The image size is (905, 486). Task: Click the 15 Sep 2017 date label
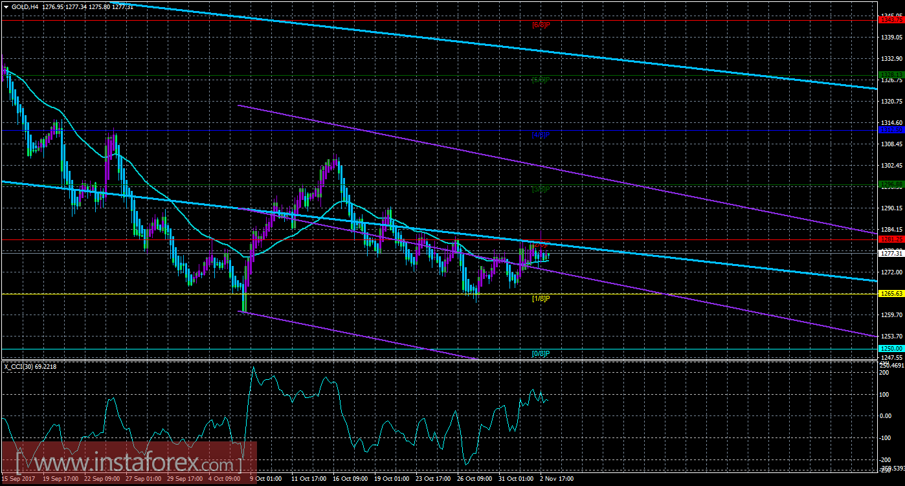pyautogui.click(x=17, y=480)
